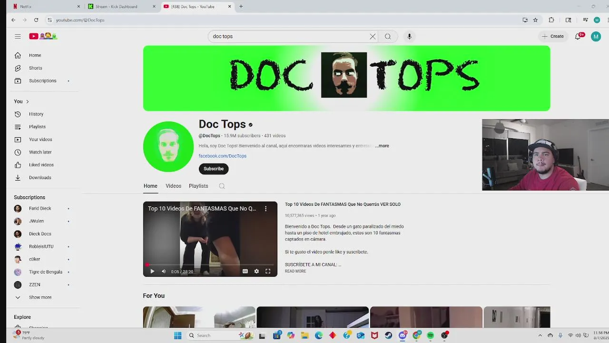The height and width of the screenshot is (343, 609).
Task: Open the featured video three-dot menu
Action: pyautogui.click(x=266, y=209)
